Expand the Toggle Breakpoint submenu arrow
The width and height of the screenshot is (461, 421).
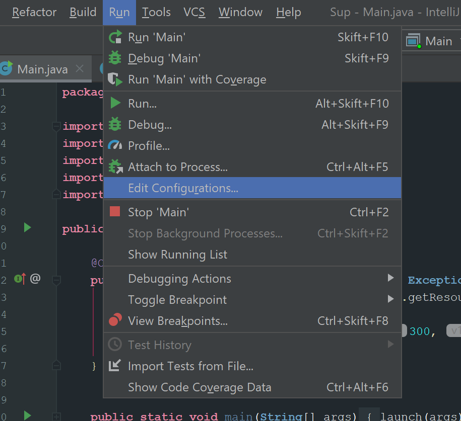pos(390,299)
